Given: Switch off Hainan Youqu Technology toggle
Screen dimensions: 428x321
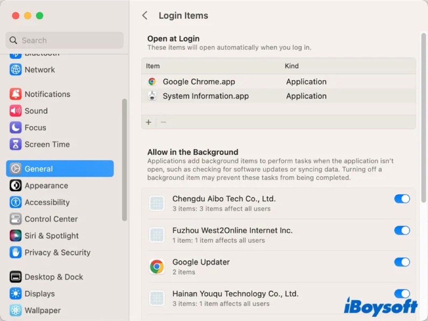Looking at the screenshot, I should click(402, 293).
